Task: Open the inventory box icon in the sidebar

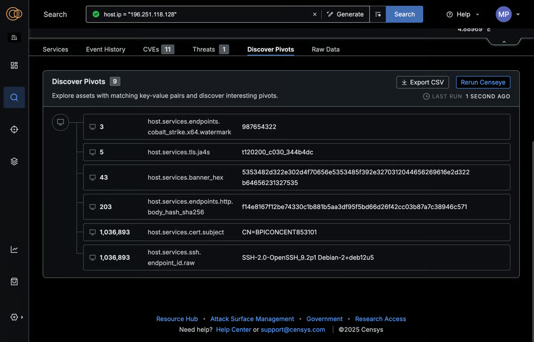Action: pyautogui.click(x=14, y=282)
